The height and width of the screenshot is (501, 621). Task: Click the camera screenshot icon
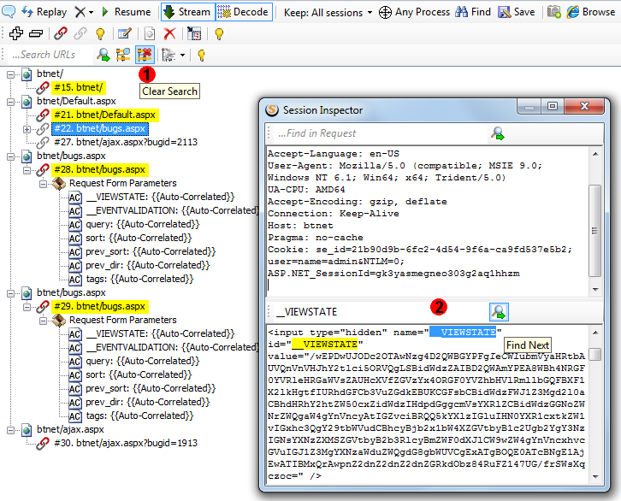[553, 12]
